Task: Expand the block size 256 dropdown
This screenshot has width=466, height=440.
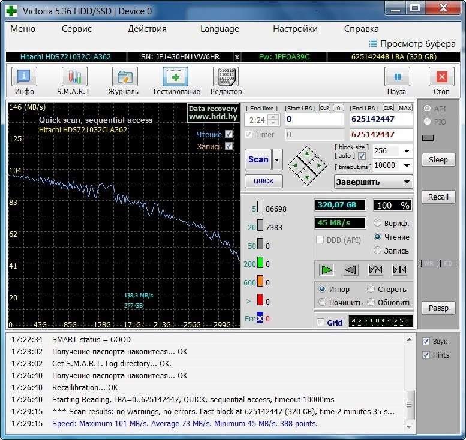Action: pos(407,151)
